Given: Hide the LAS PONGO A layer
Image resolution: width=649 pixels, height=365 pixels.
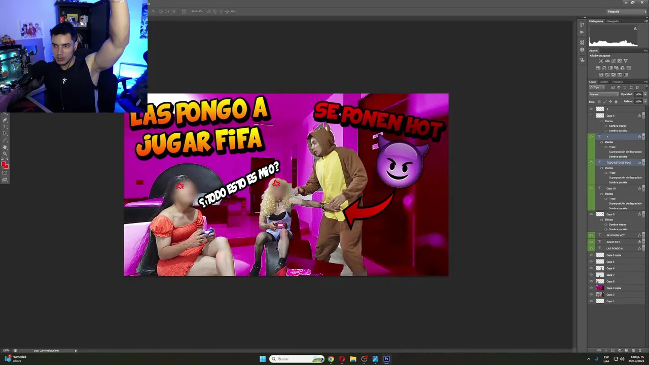Looking at the screenshot, I should pos(591,248).
